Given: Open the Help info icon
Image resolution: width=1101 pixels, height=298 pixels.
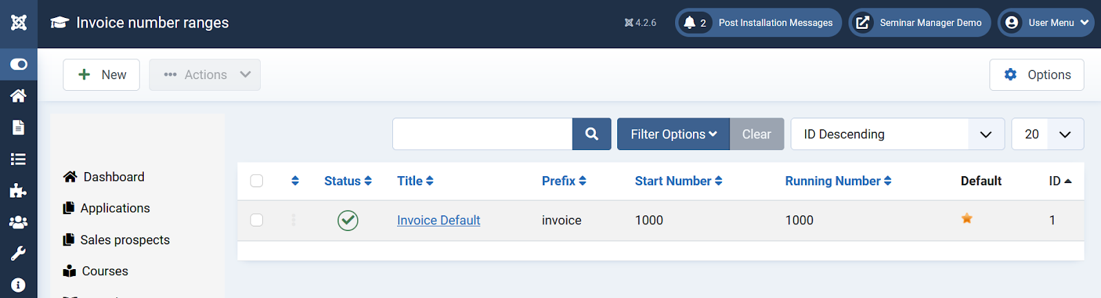Looking at the screenshot, I should pos(19,285).
